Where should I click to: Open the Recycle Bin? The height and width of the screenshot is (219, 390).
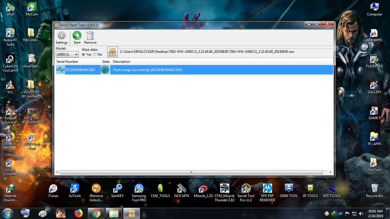(374, 191)
